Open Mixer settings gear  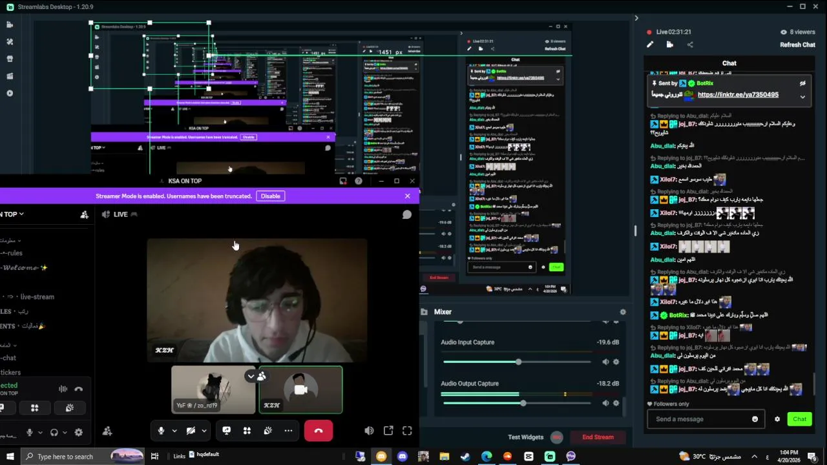pos(623,312)
